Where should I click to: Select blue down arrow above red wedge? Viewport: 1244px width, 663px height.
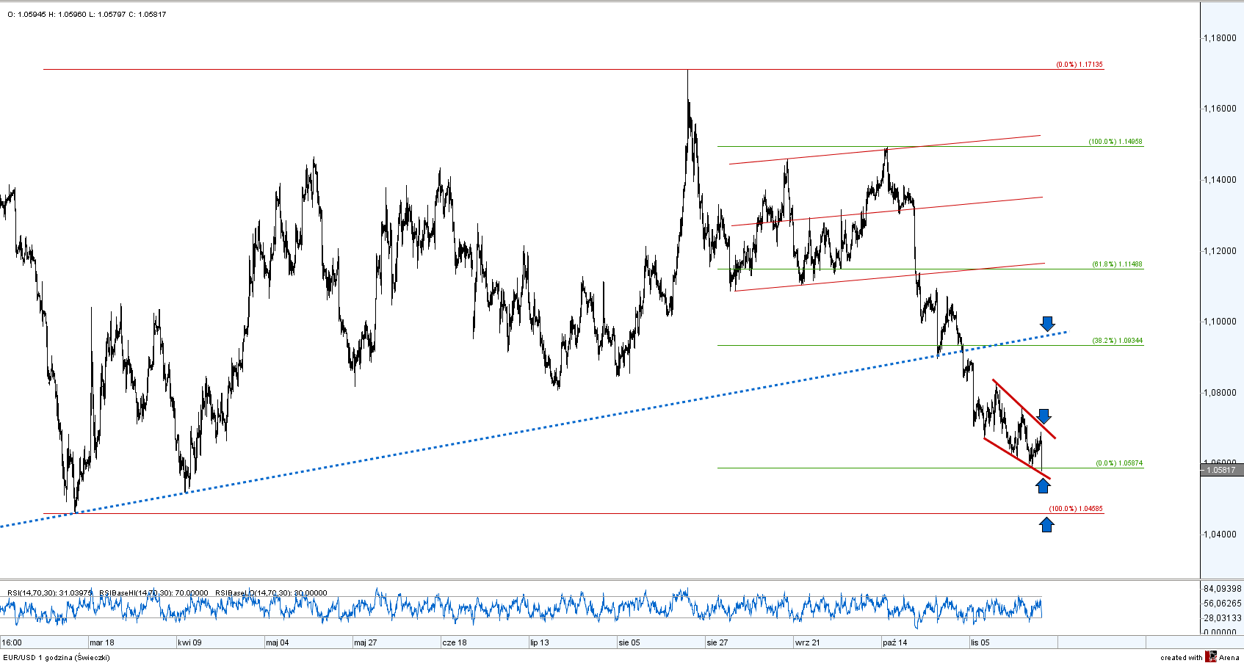(1044, 416)
